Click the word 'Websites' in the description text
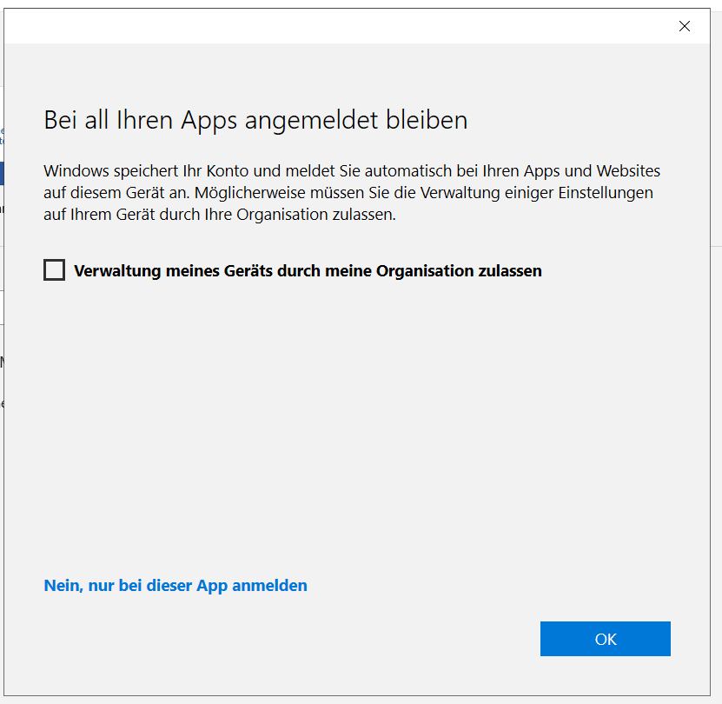 coord(630,171)
